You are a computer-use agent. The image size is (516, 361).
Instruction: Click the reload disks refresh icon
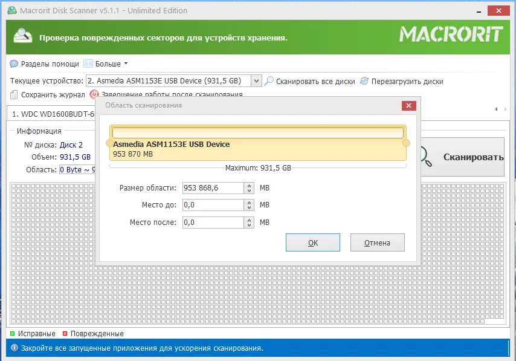point(364,80)
